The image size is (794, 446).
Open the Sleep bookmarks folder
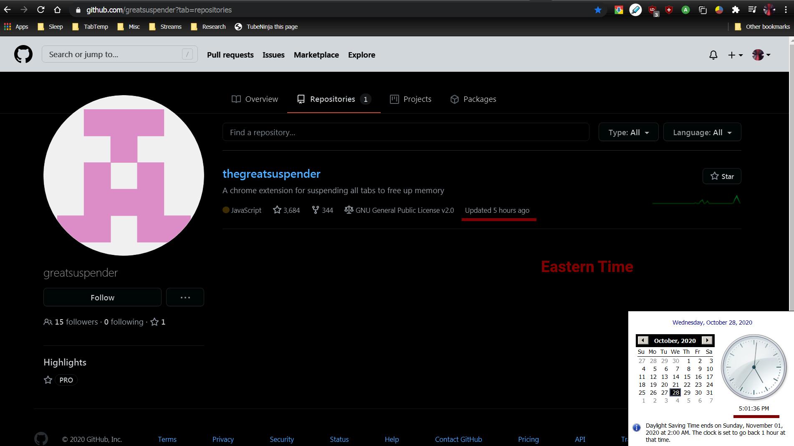point(50,27)
